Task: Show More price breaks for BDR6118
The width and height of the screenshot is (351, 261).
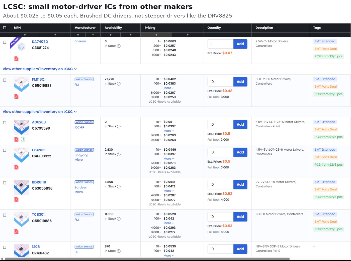Action: pyautogui.click(x=168, y=191)
